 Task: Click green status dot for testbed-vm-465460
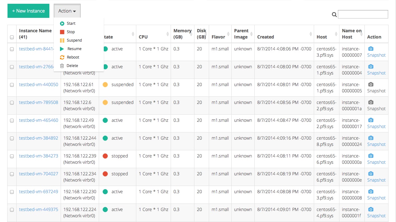point(105,120)
